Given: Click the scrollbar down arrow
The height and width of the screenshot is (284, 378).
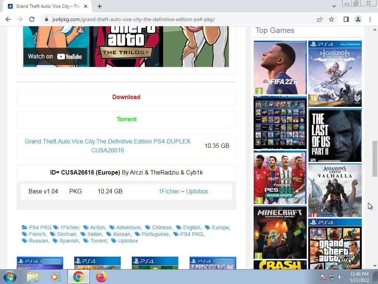Looking at the screenshot, I should coord(375,266).
